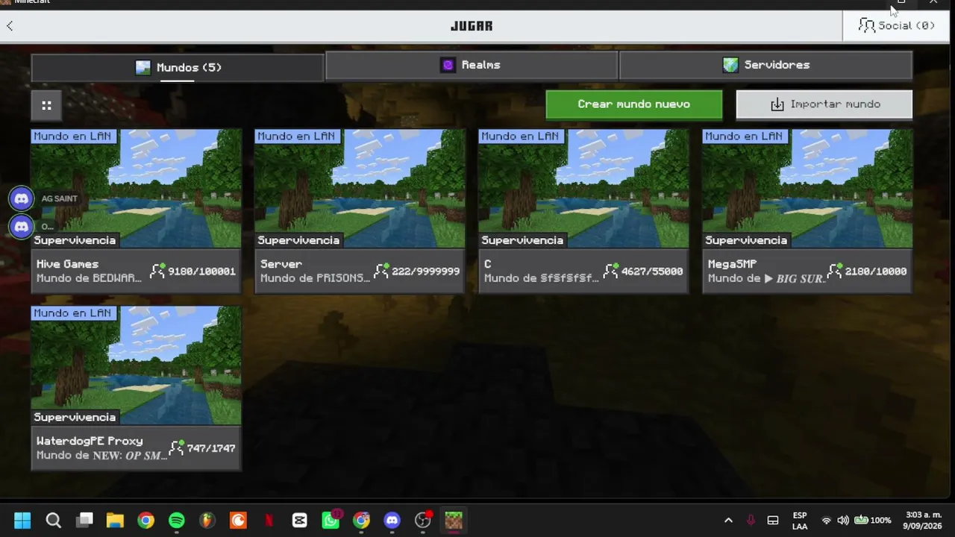Click the players icon on Server card

381,271
